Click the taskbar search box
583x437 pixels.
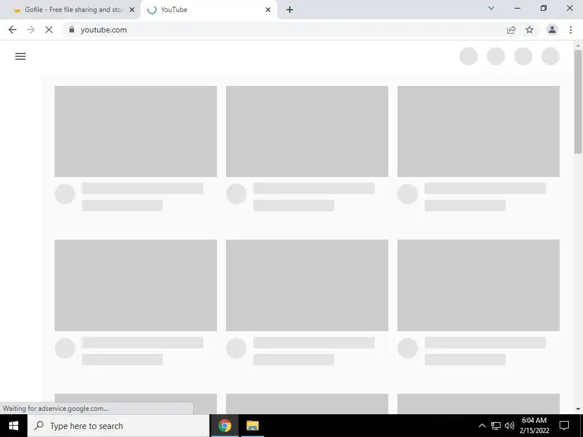click(118, 426)
